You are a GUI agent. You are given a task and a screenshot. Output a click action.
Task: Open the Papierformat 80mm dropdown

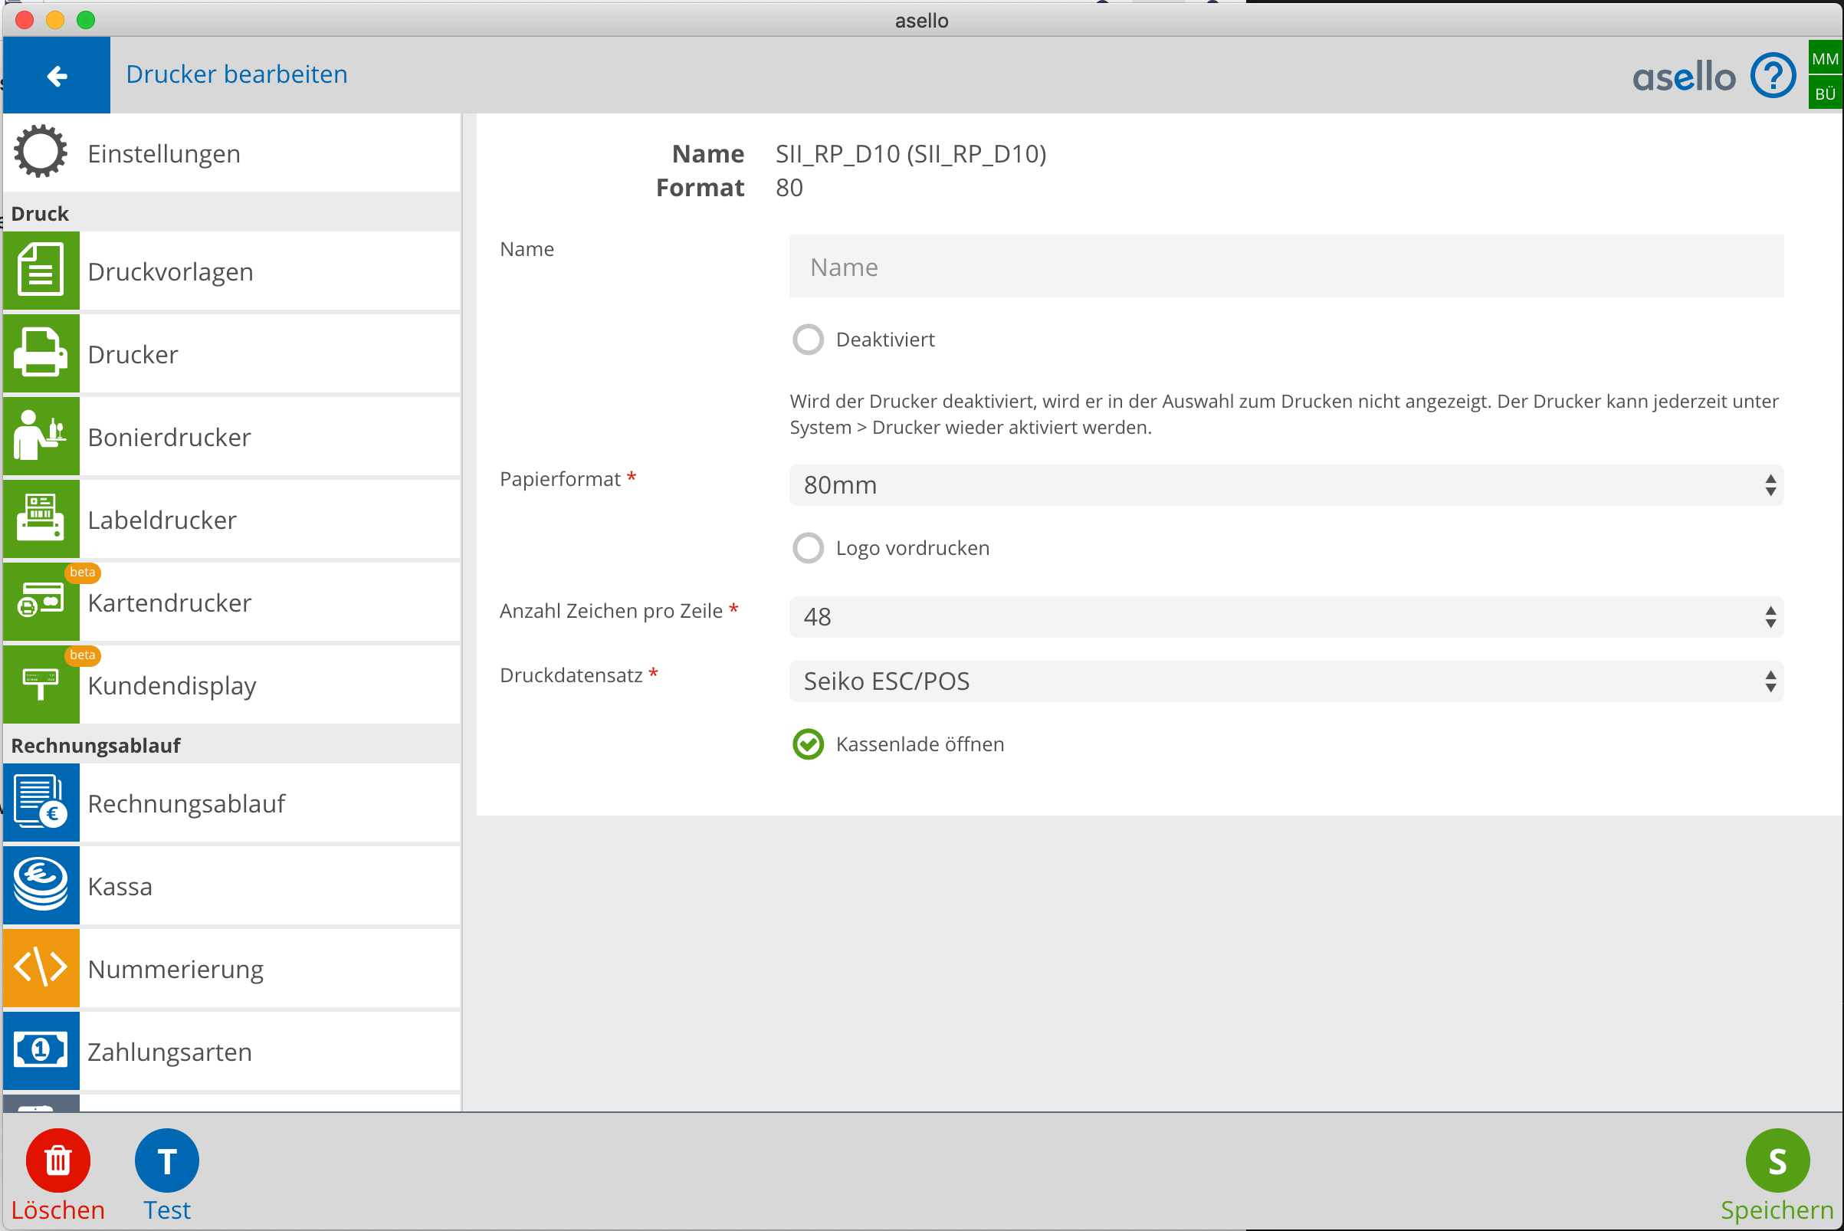click(x=1286, y=485)
